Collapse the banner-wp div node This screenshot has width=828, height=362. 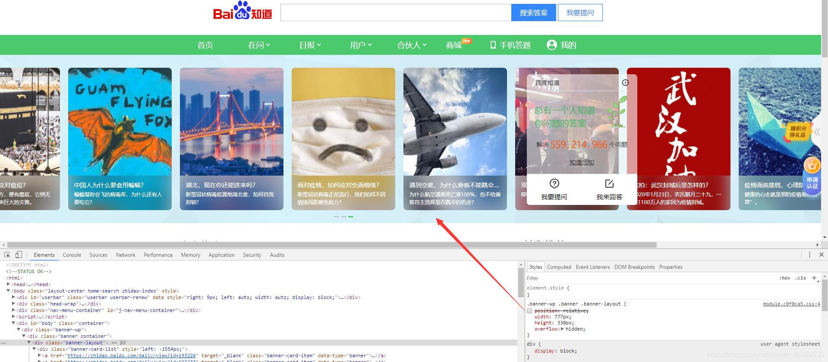19,330
